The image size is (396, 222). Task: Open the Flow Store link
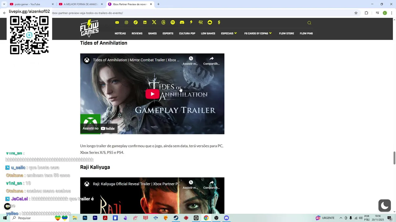click(286, 33)
